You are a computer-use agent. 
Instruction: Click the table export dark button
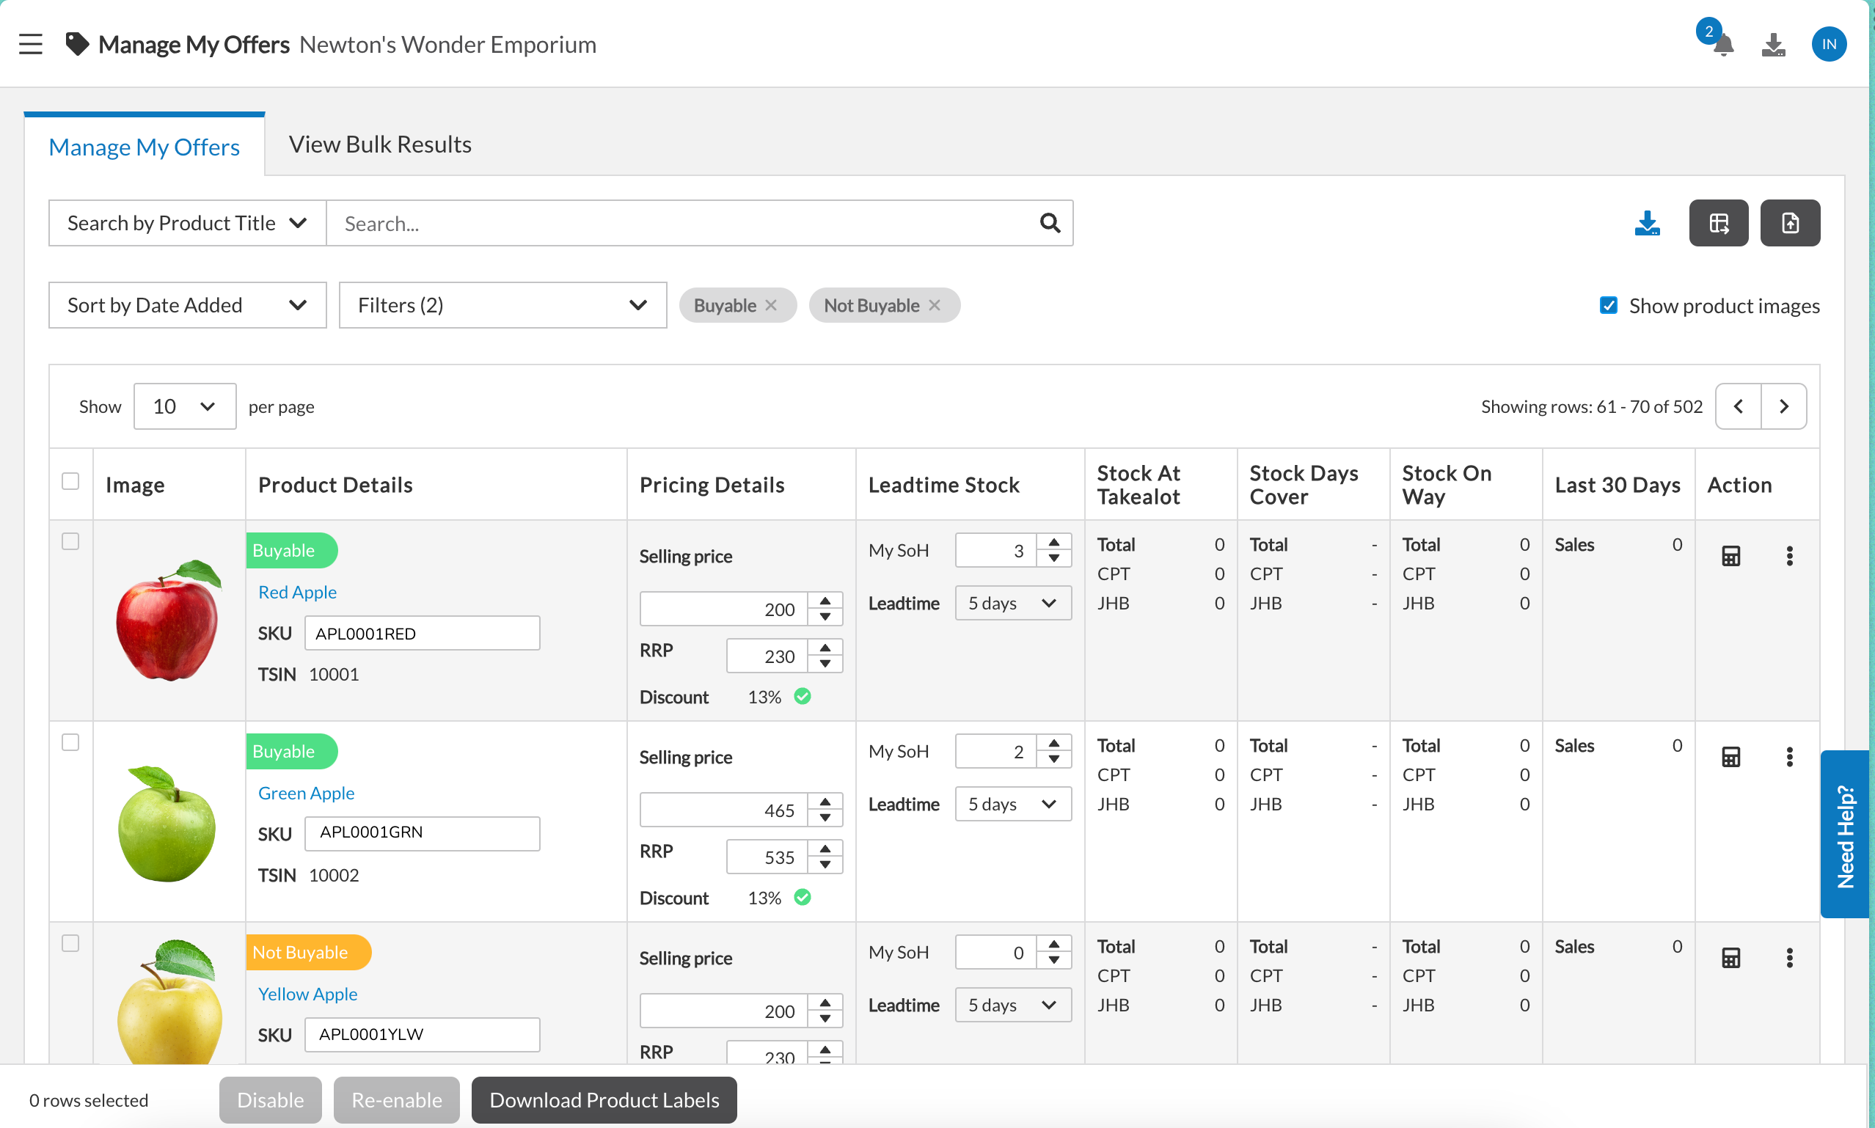pyautogui.click(x=1718, y=224)
